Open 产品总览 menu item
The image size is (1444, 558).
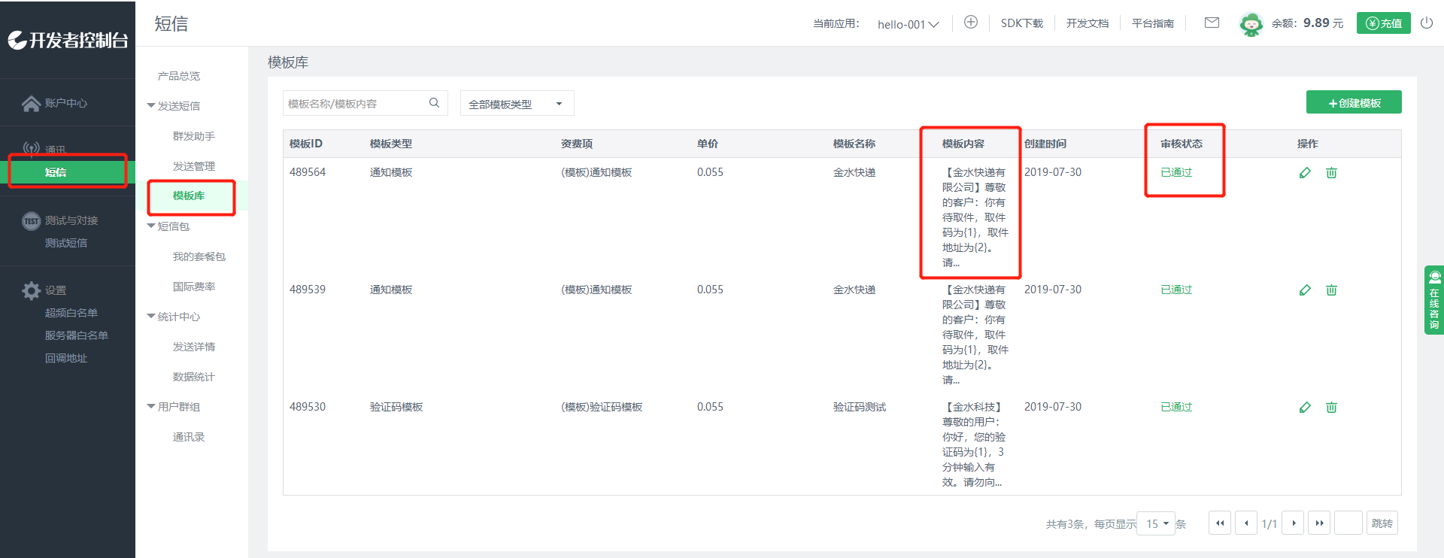point(179,76)
